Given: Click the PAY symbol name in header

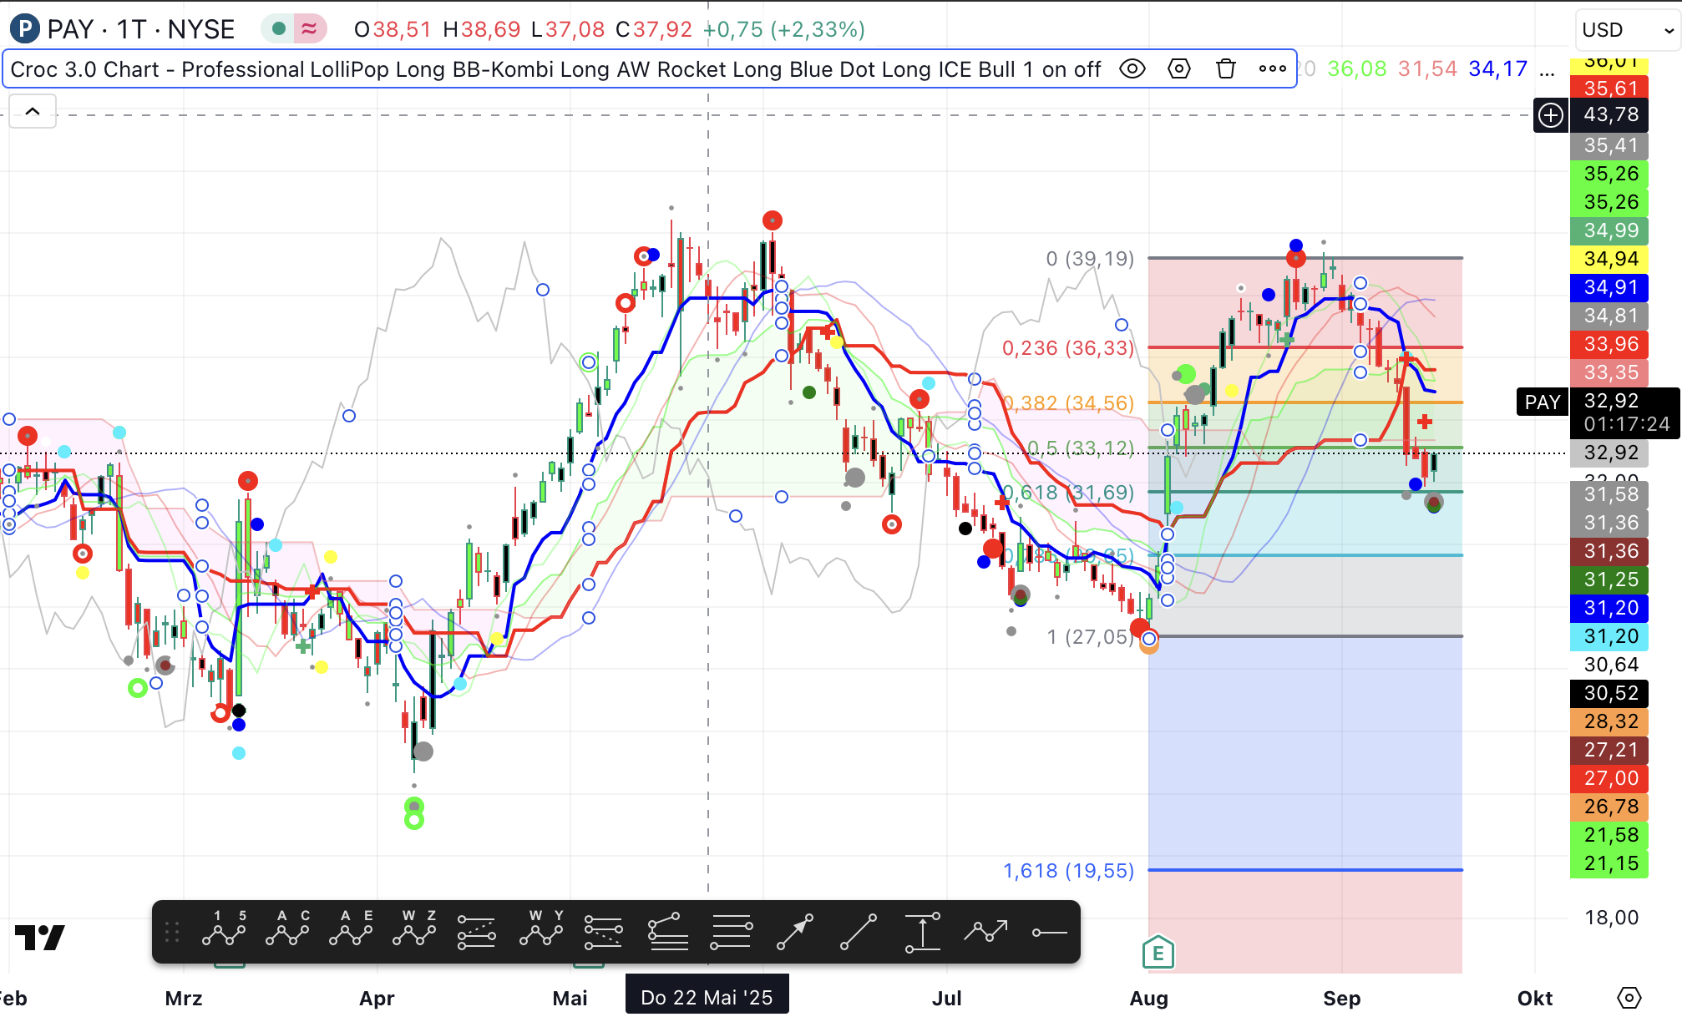Looking at the screenshot, I should [x=70, y=29].
